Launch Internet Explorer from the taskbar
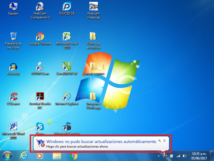The height and width of the screenshot is (161, 214). [x=24, y=156]
